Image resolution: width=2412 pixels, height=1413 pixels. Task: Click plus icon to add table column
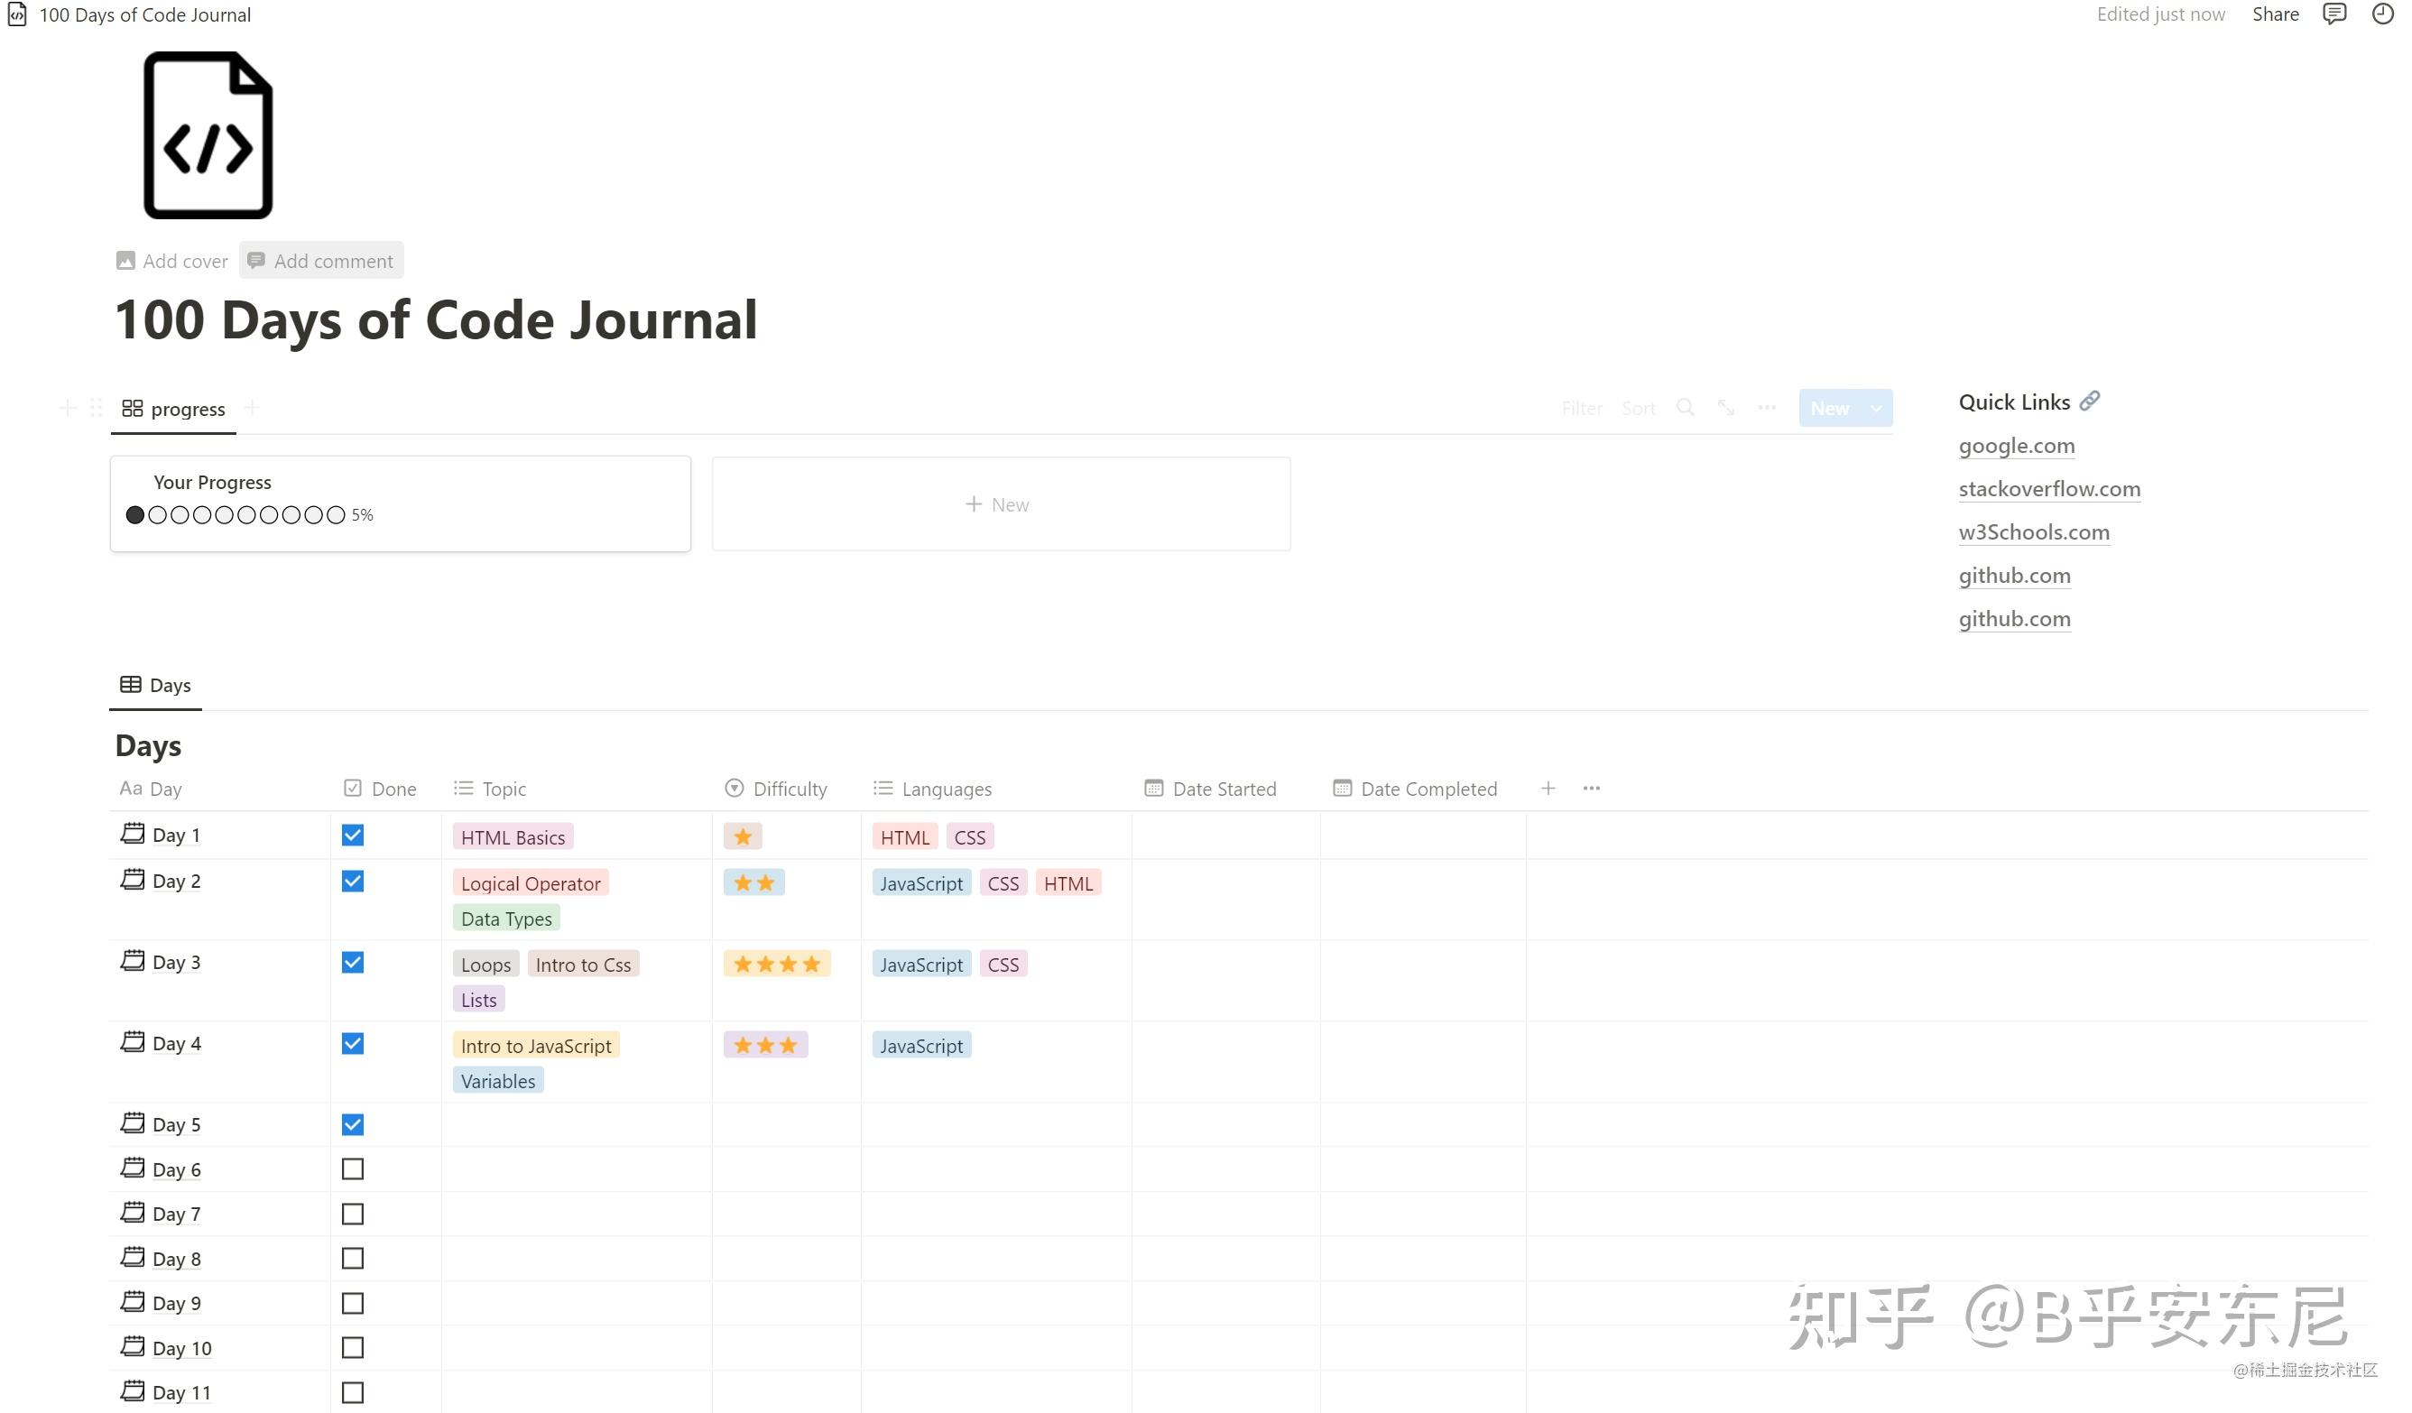point(1548,788)
